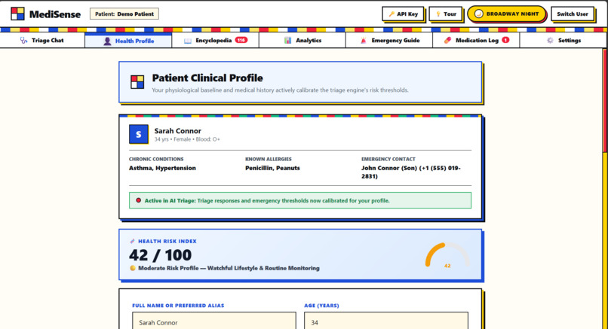Click the 'EMERGENCY CONTACT' label

(388, 159)
